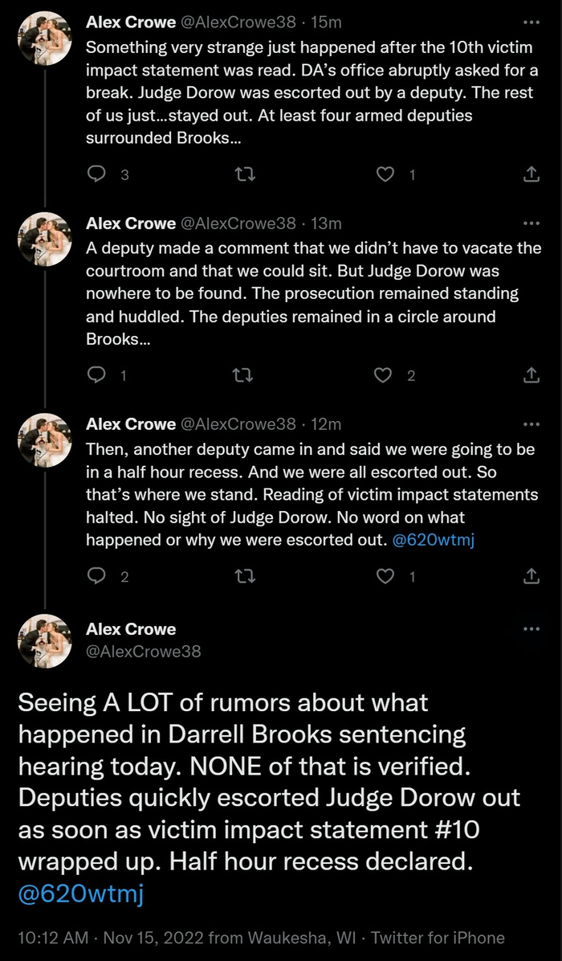Share the first tweet in the thread

[531, 174]
